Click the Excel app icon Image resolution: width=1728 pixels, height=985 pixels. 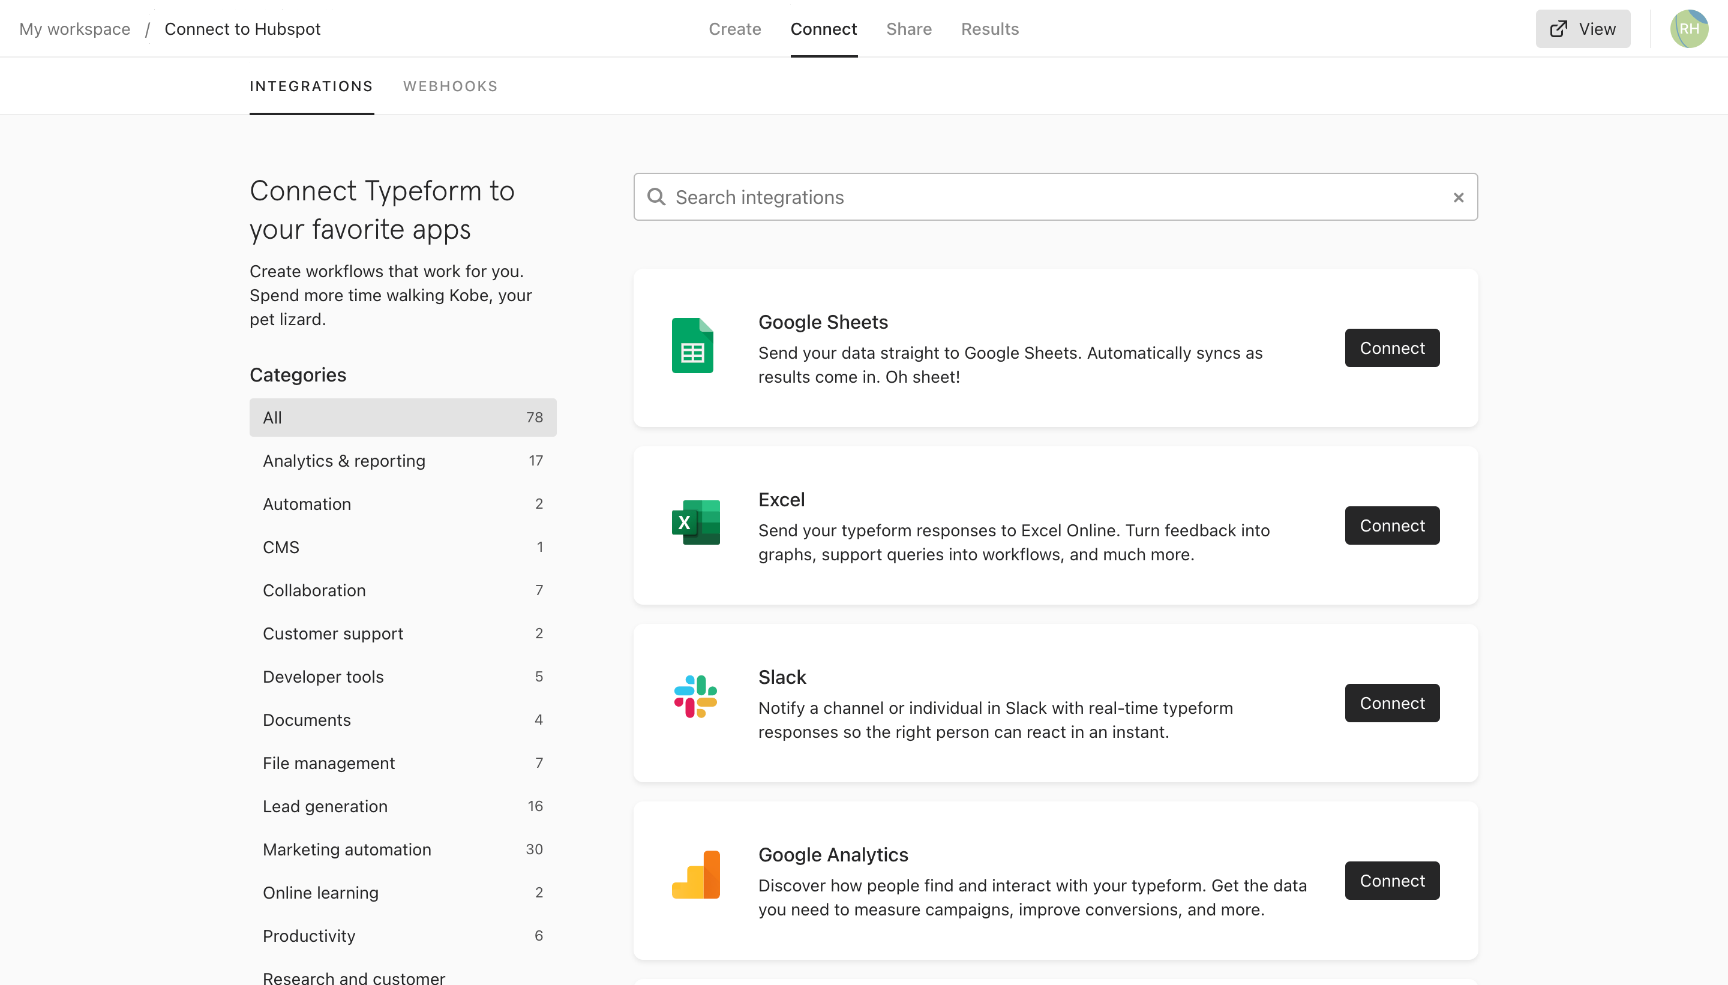[x=695, y=522]
